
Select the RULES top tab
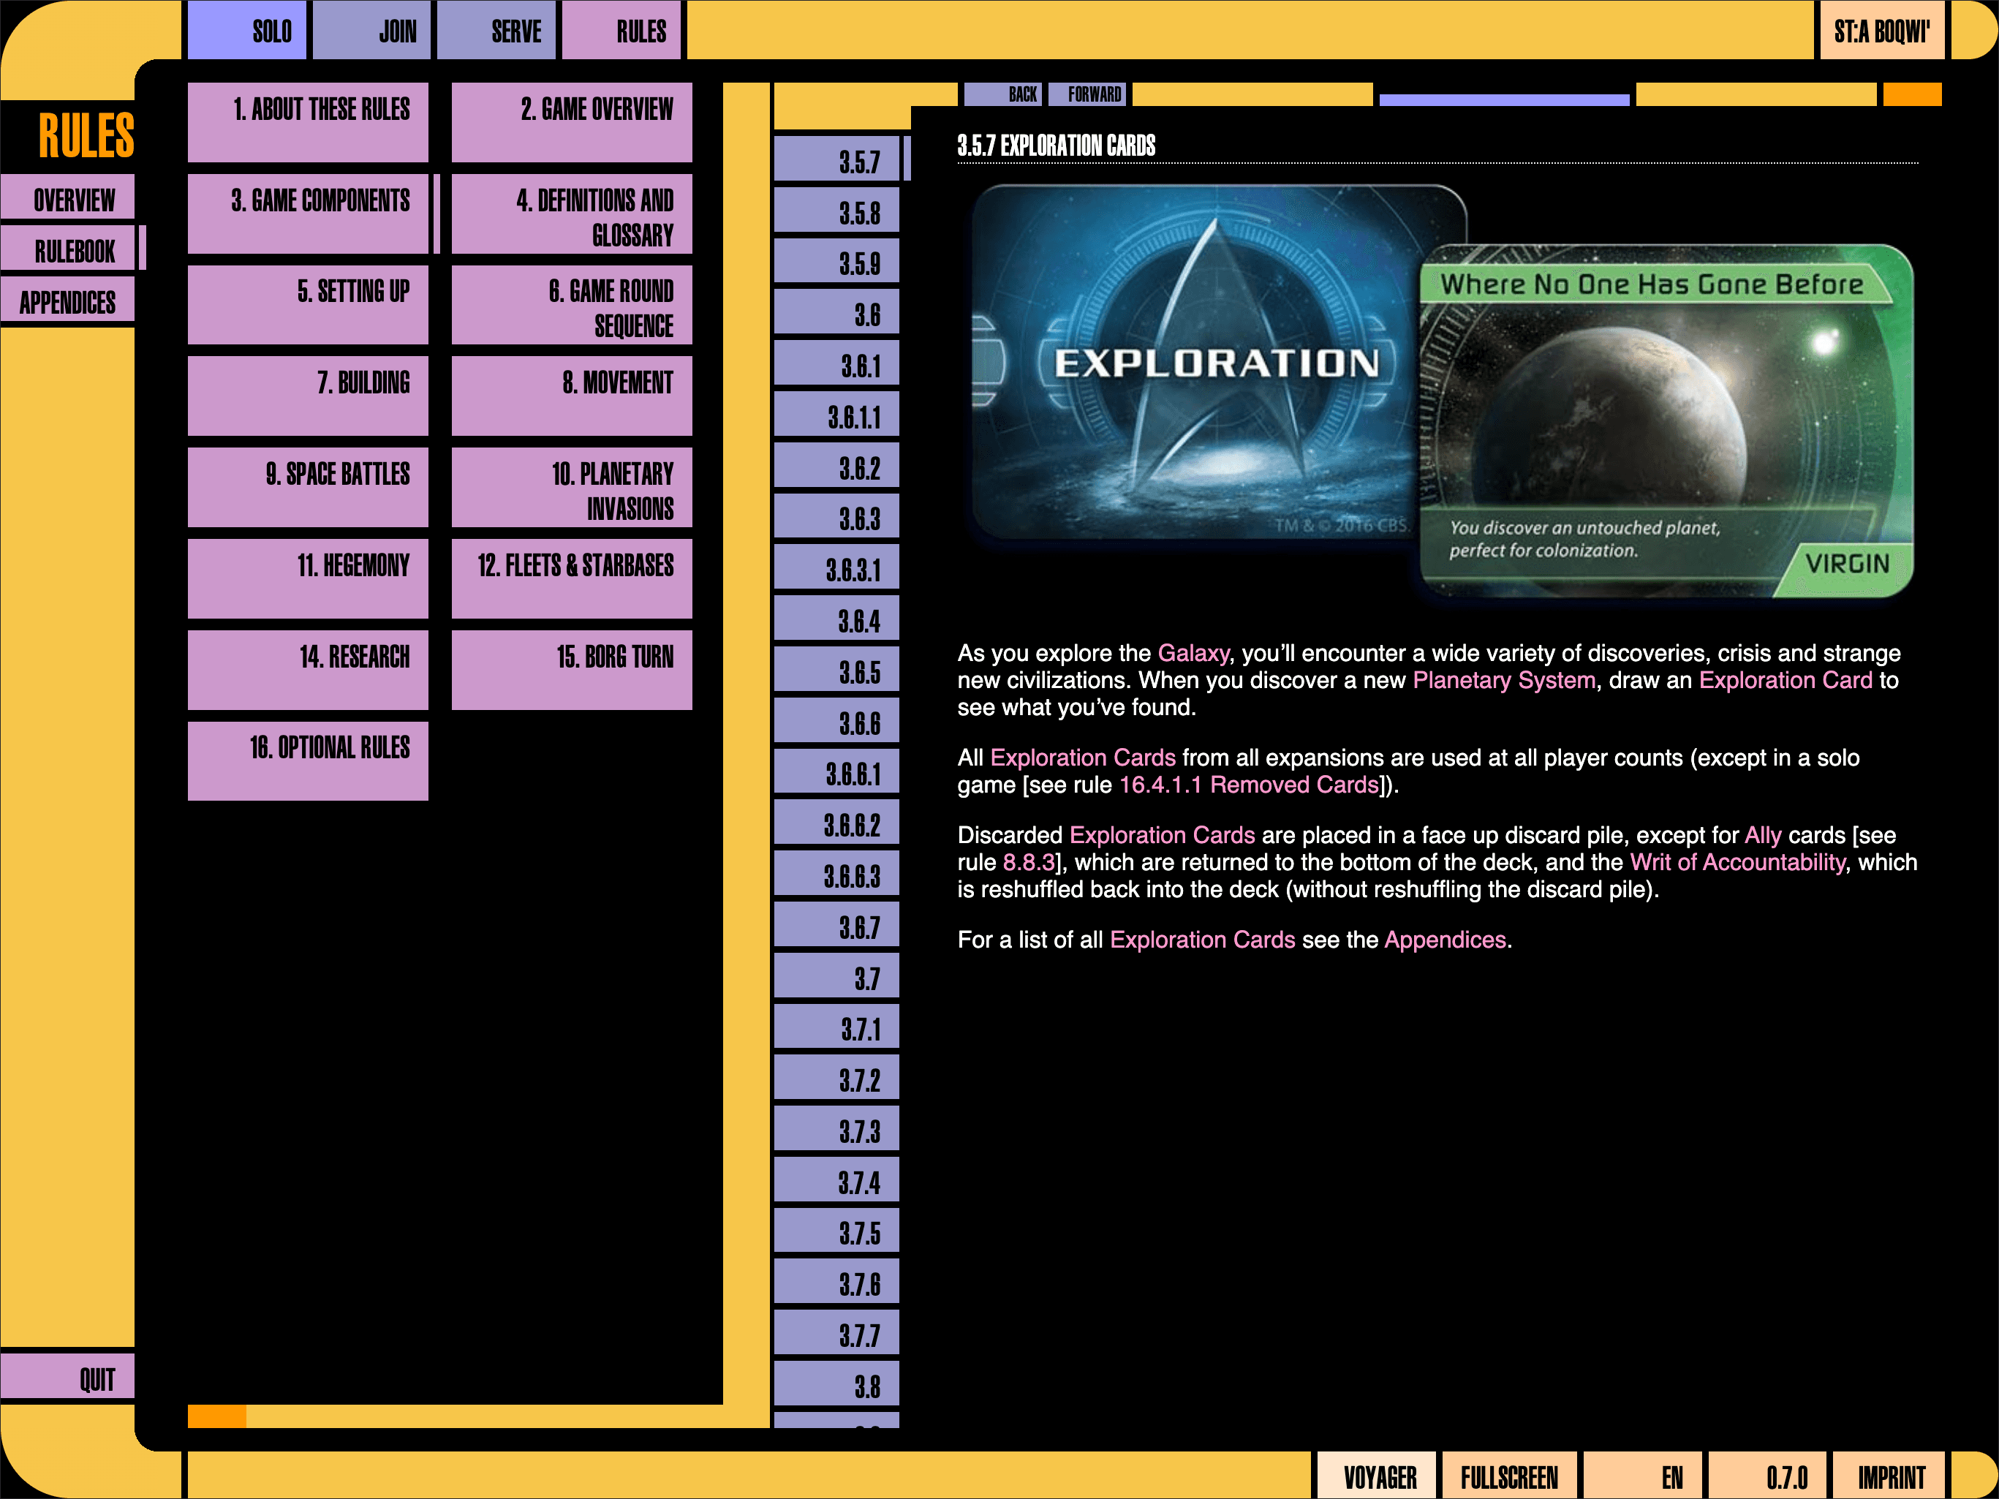tap(621, 30)
